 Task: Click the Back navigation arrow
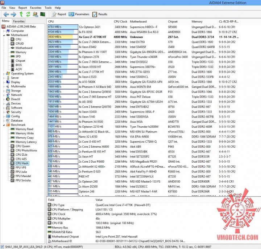tap(6, 14)
